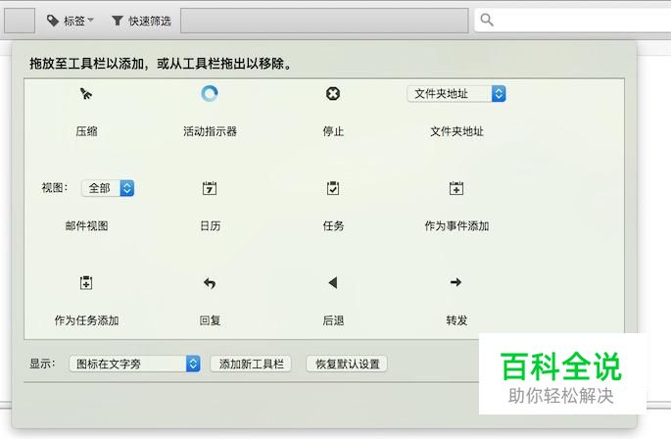Click the 任务 label text

point(333,225)
